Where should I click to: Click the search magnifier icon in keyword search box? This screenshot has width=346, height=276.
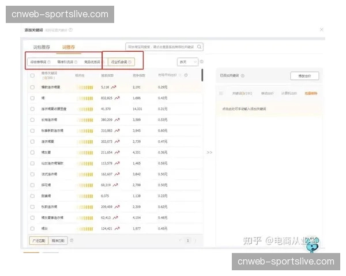click(x=200, y=47)
